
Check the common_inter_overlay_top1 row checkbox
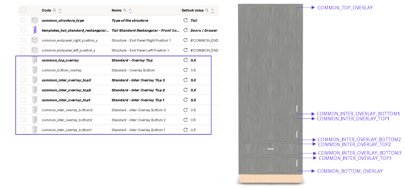click(23, 100)
